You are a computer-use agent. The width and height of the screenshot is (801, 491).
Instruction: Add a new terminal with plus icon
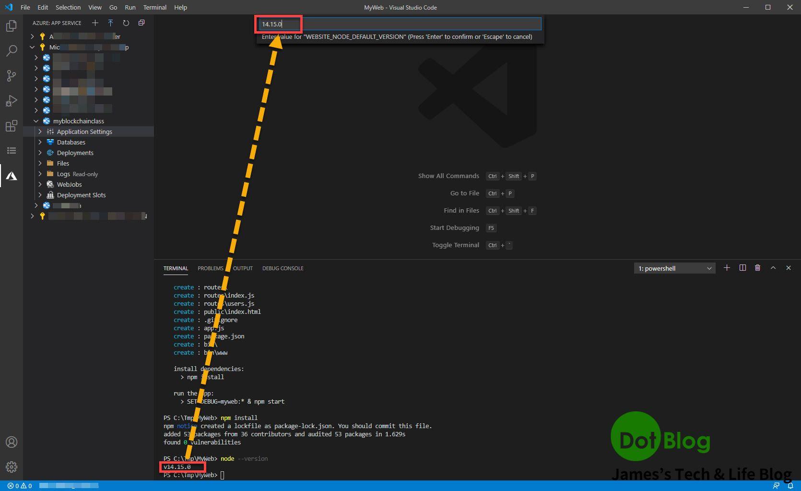[727, 268]
